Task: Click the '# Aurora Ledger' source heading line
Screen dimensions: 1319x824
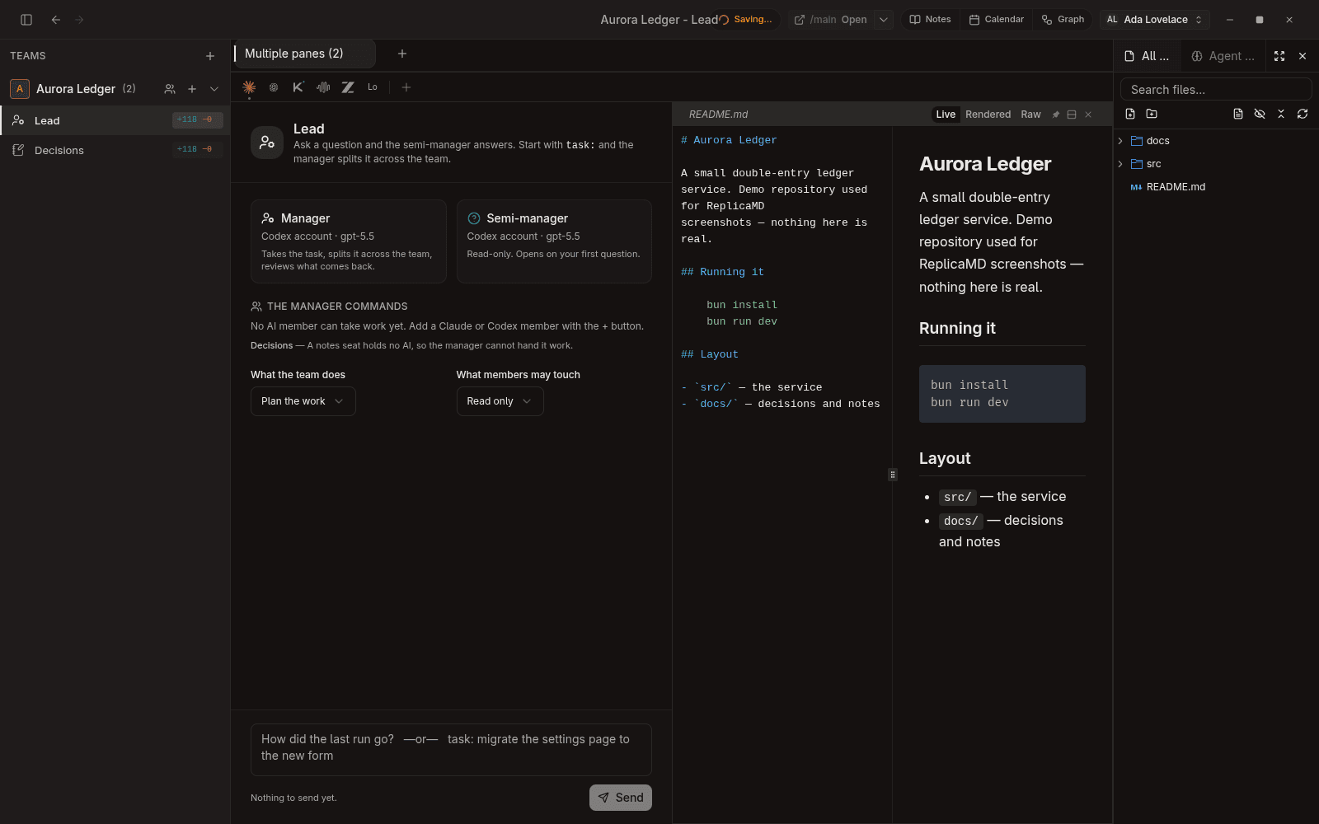Action: click(729, 140)
